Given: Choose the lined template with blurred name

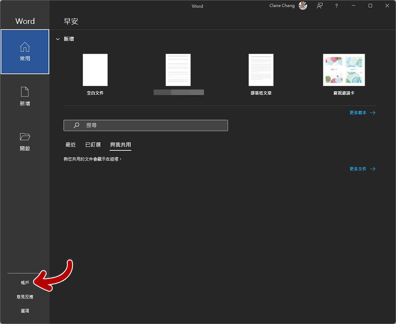Looking at the screenshot, I should (178, 70).
